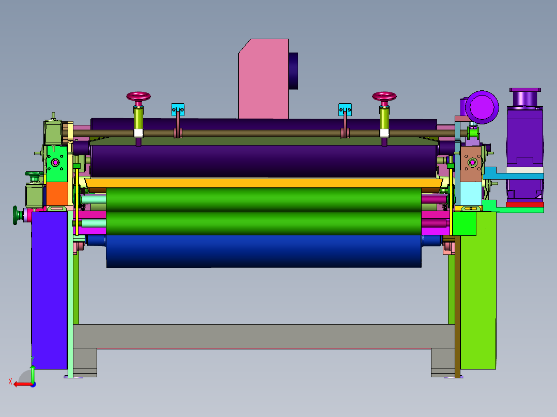Select the left cyan bracket plate
The image size is (557, 417).
click(178, 109)
